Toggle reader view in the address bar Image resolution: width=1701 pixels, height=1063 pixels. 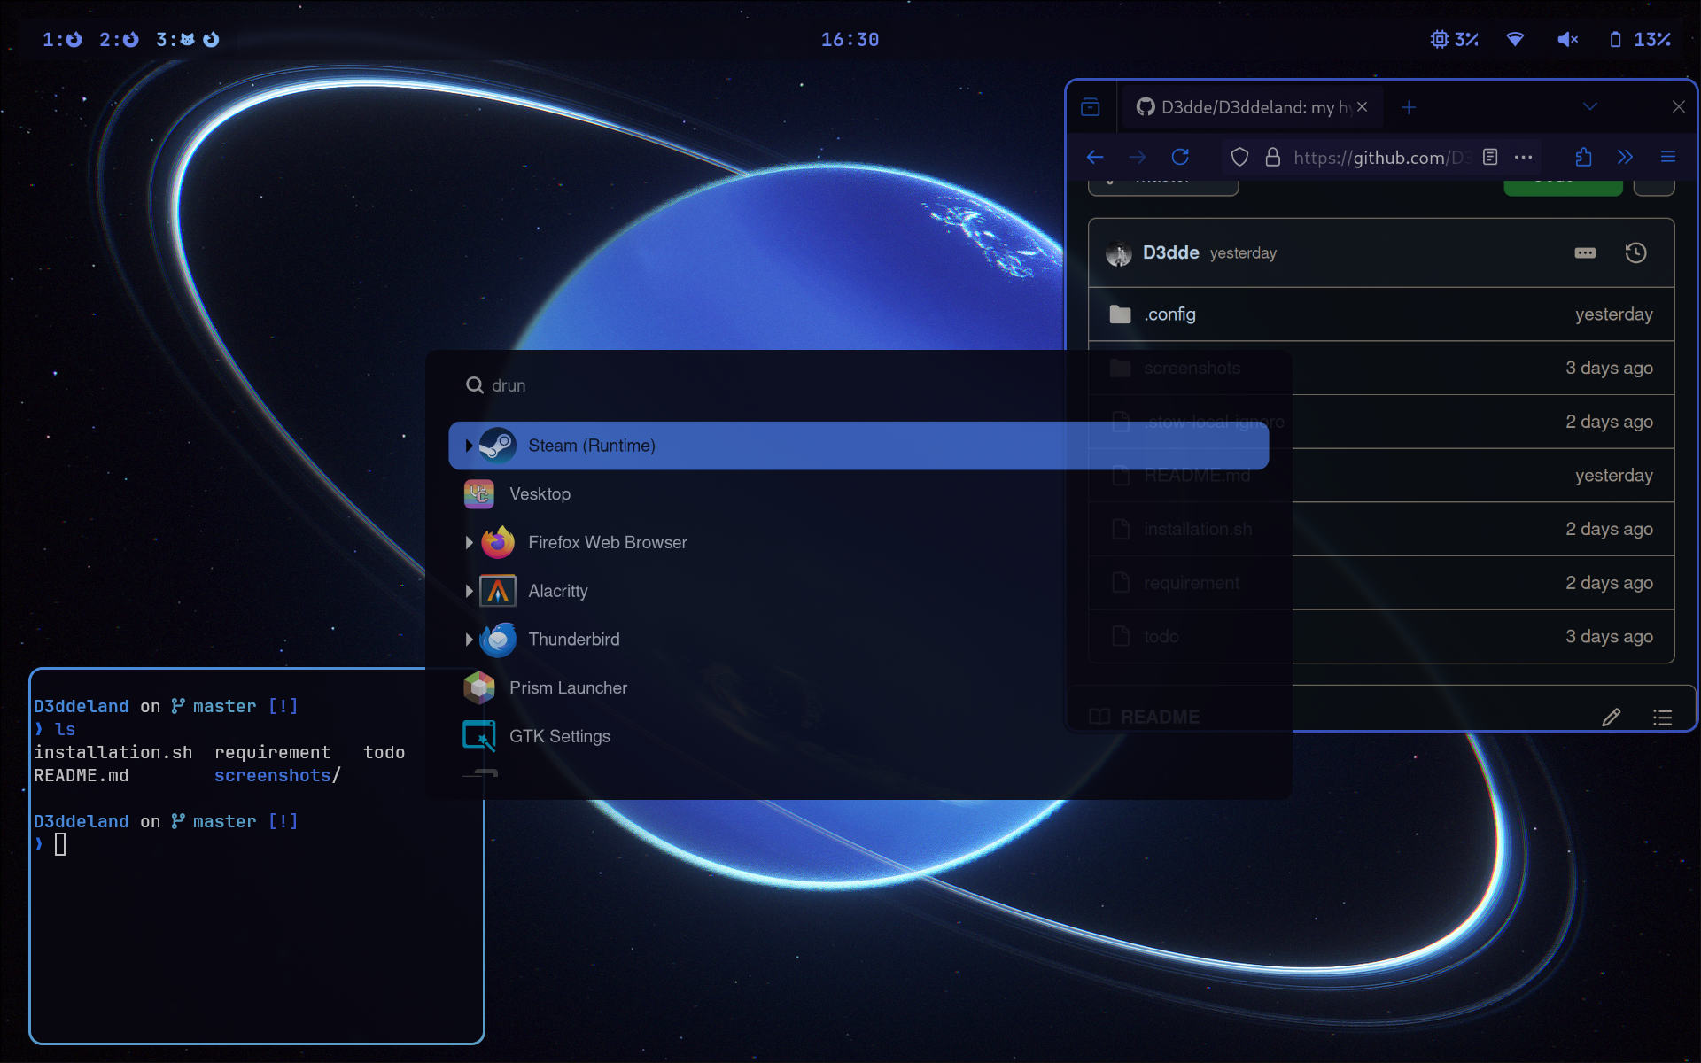1490,158
